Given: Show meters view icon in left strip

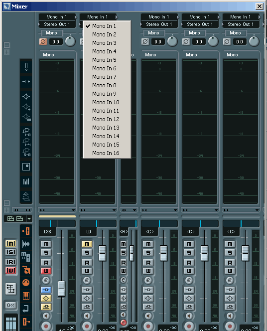Looking at the screenshot, I should (26, 181).
